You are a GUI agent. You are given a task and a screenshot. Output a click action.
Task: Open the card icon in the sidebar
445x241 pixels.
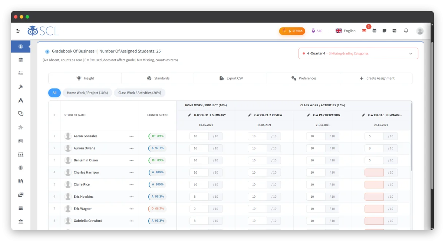pyautogui.click(x=21, y=208)
